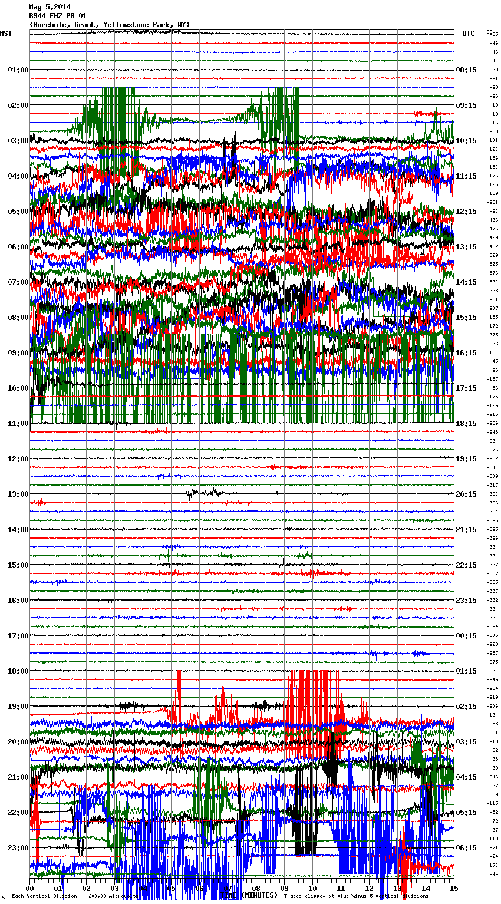
Task: Select the 05:00 MST hour label
Action: pyautogui.click(x=18, y=211)
